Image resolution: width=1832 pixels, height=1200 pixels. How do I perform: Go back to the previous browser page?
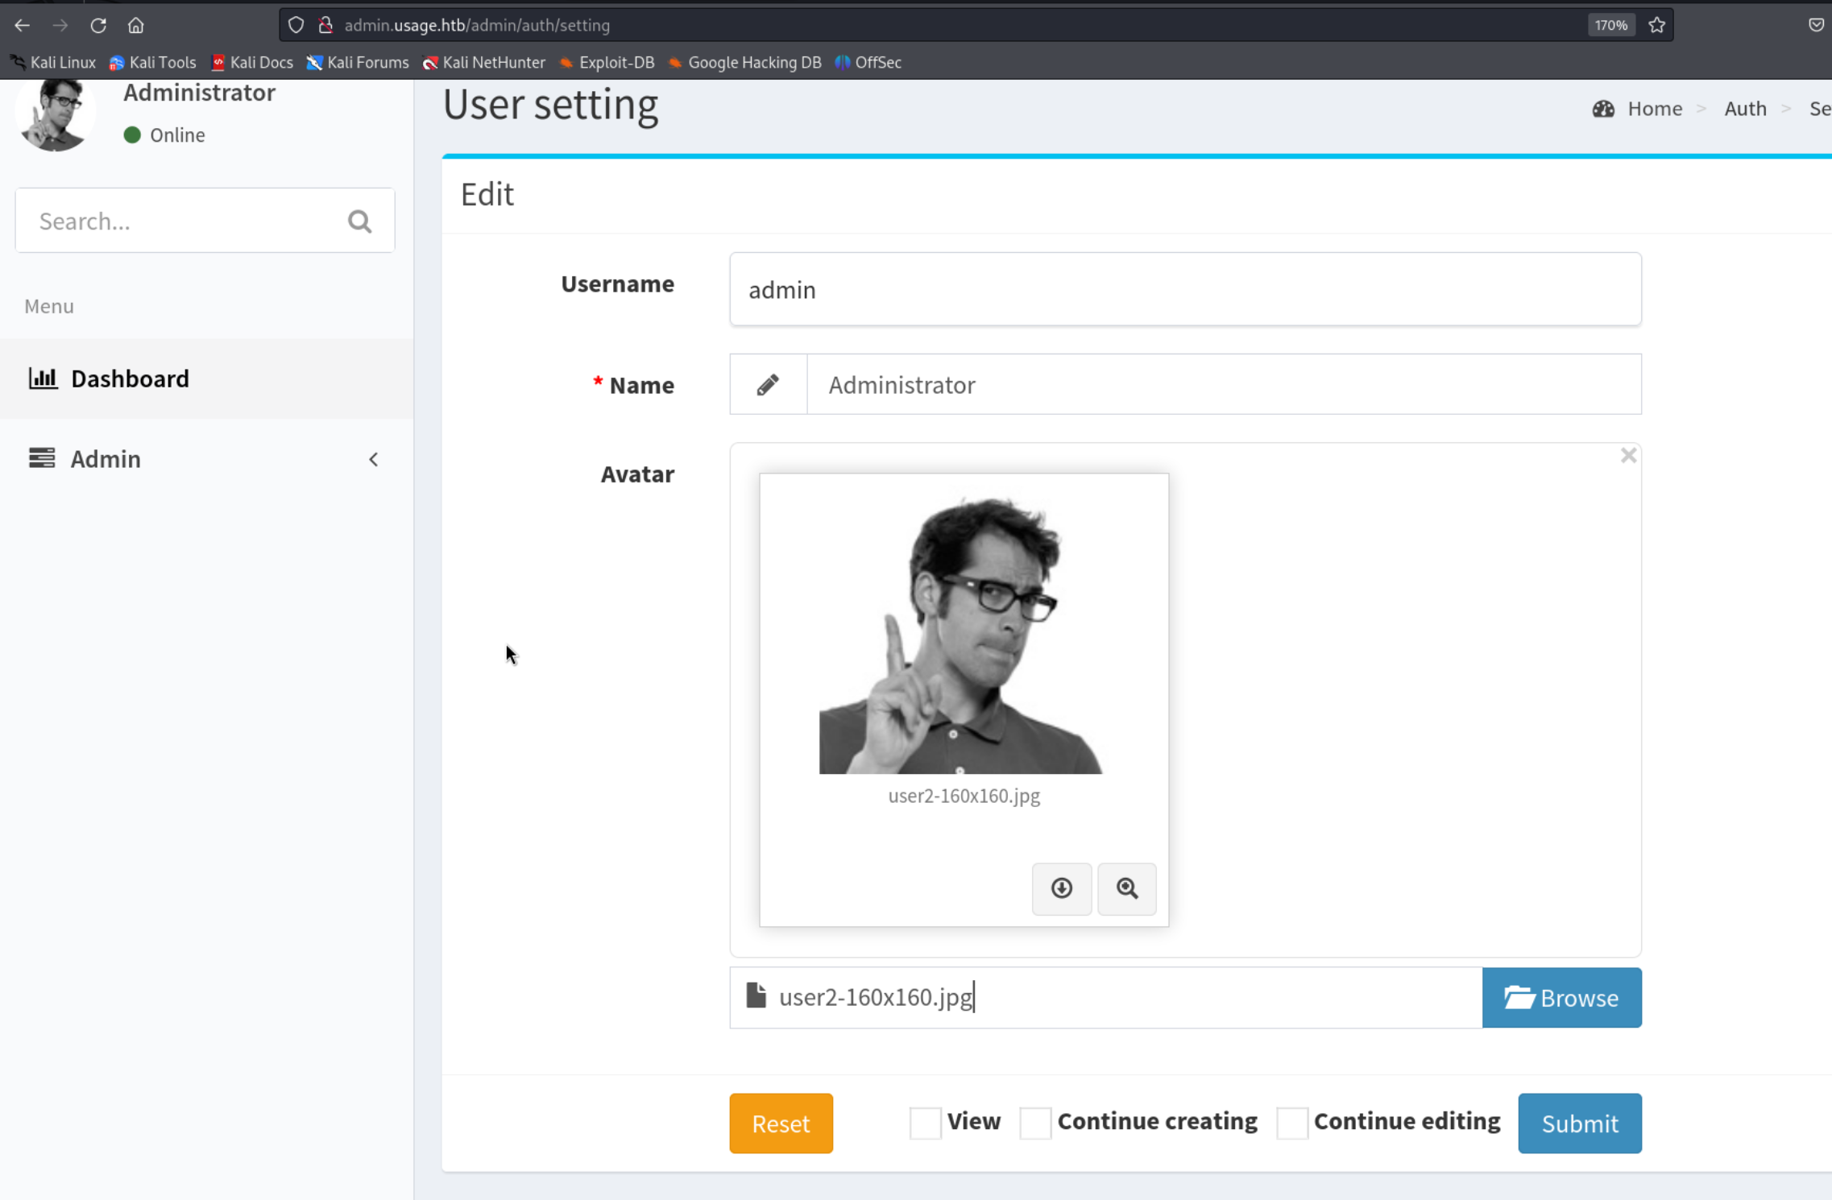click(x=22, y=25)
